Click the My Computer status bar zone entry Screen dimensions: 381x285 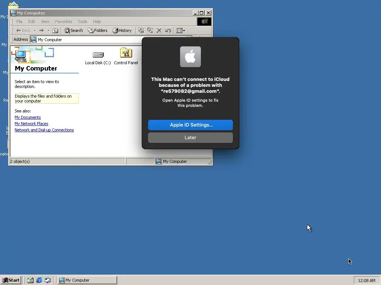pyautogui.click(x=172, y=161)
